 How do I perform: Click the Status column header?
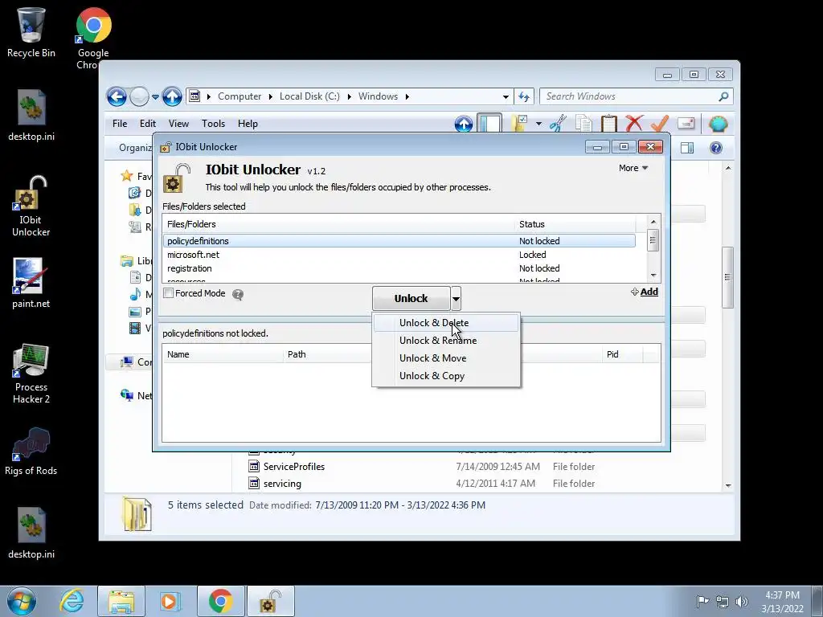click(575, 224)
